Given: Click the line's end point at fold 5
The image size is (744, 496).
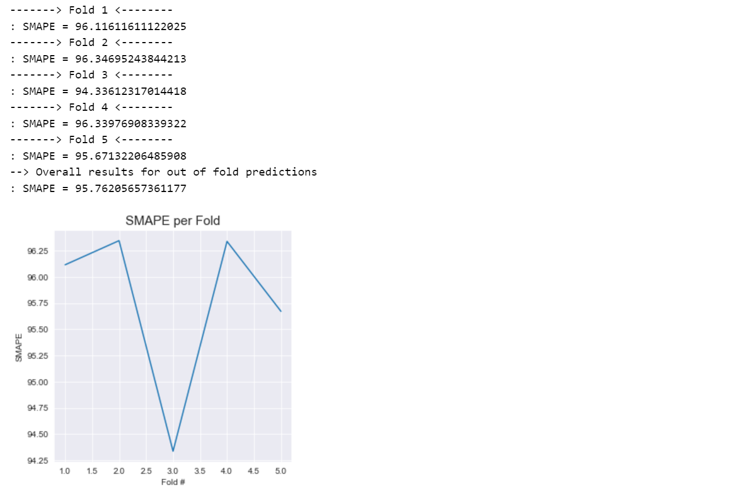Looking at the screenshot, I should coord(281,311).
